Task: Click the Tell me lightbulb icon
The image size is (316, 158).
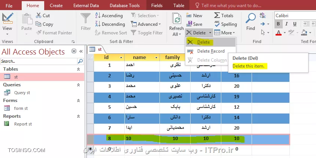Action: pos(197,6)
